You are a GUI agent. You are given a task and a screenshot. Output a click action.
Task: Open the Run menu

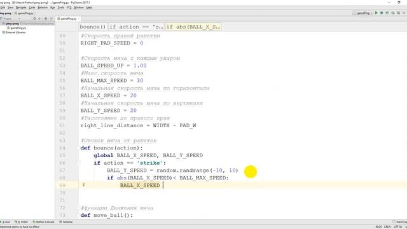(53, 8)
